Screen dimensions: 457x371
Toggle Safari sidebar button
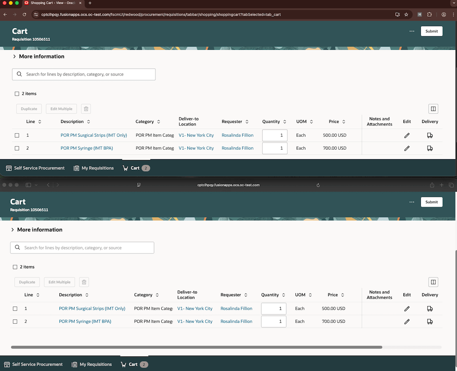point(28,185)
